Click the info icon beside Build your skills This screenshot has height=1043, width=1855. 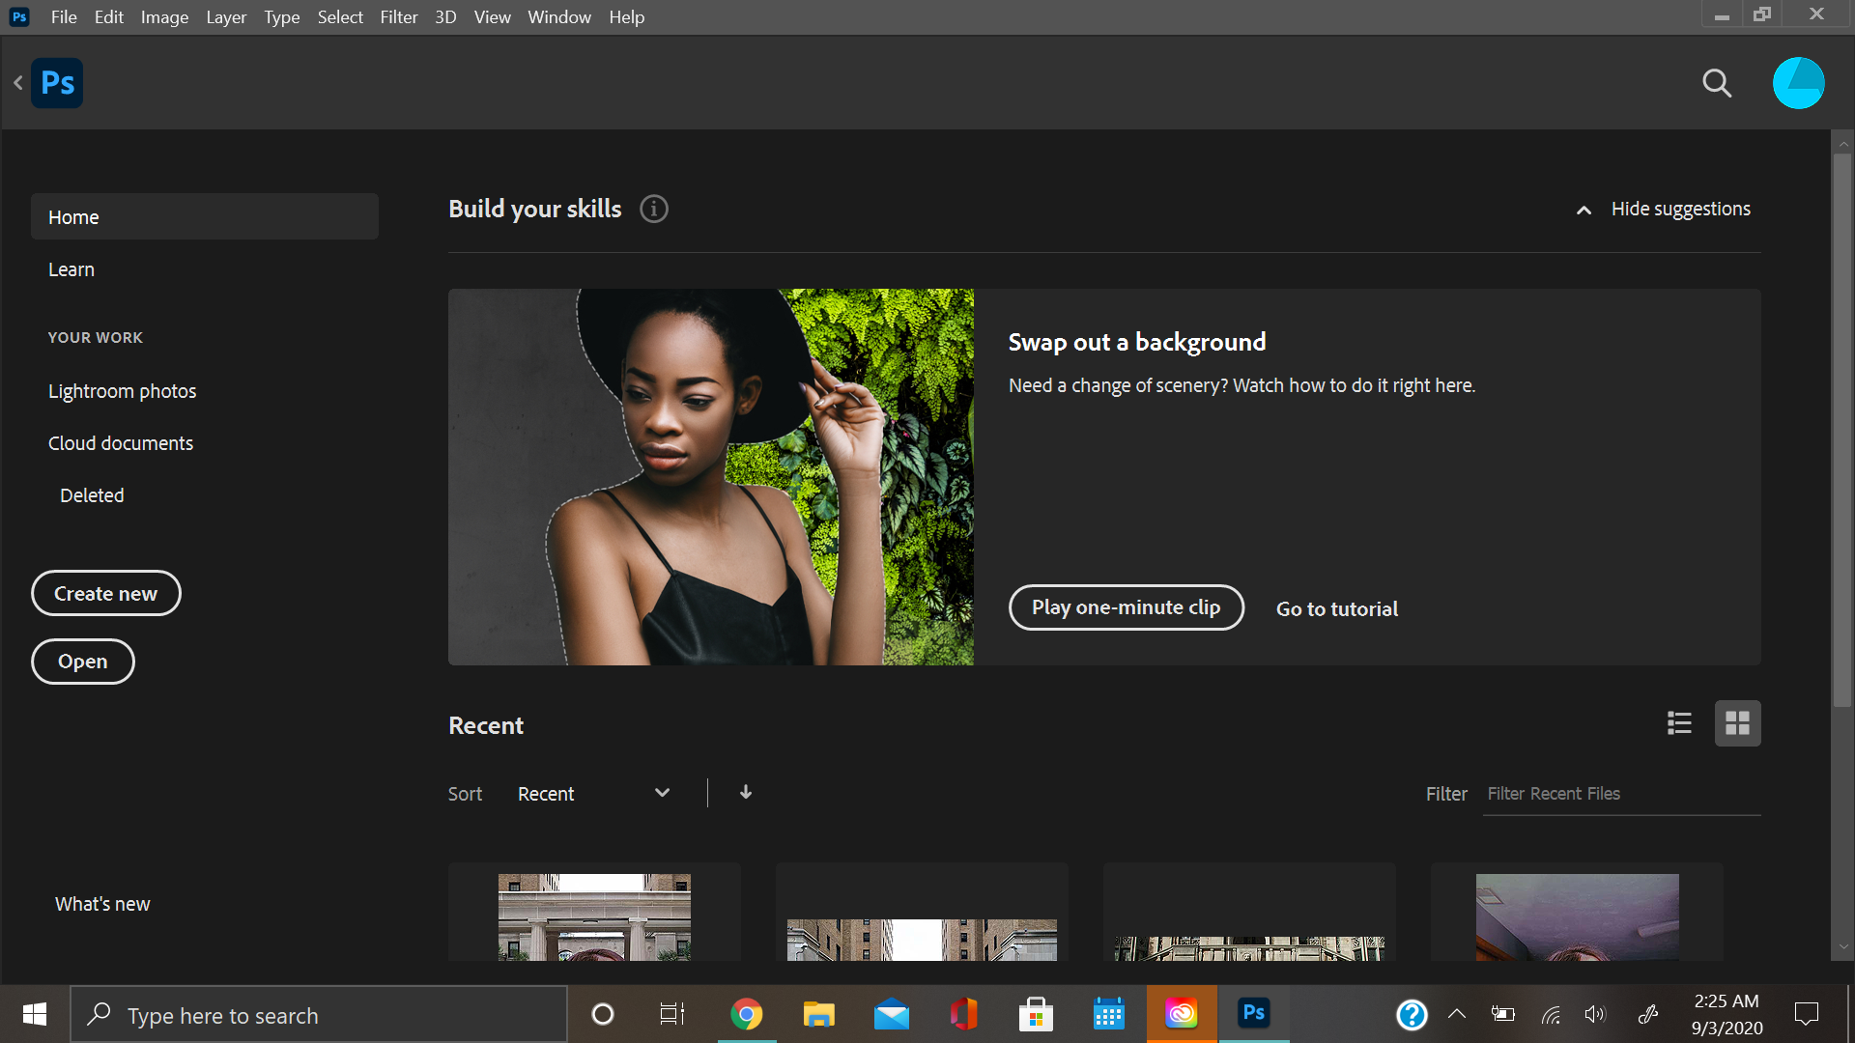pos(653,209)
